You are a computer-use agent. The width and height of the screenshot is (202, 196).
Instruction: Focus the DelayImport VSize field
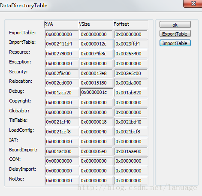pyautogui.click(x=96, y=171)
